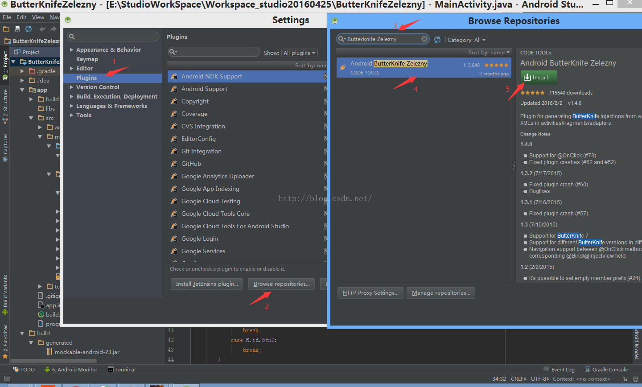Expand Appearance & Behavior settings node
The width and height of the screenshot is (642, 387).
coord(71,49)
